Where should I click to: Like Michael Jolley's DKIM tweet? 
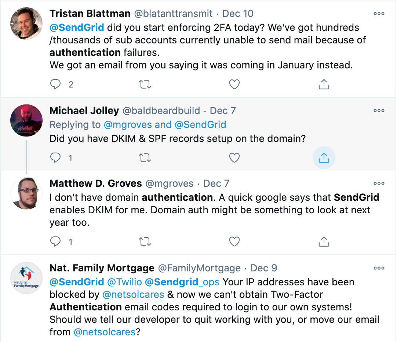pos(234,158)
